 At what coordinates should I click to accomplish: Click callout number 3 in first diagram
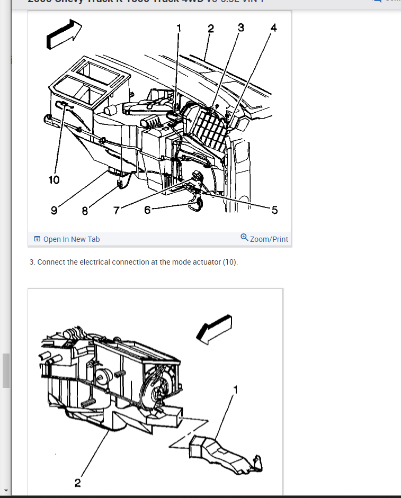pyautogui.click(x=240, y=28)
